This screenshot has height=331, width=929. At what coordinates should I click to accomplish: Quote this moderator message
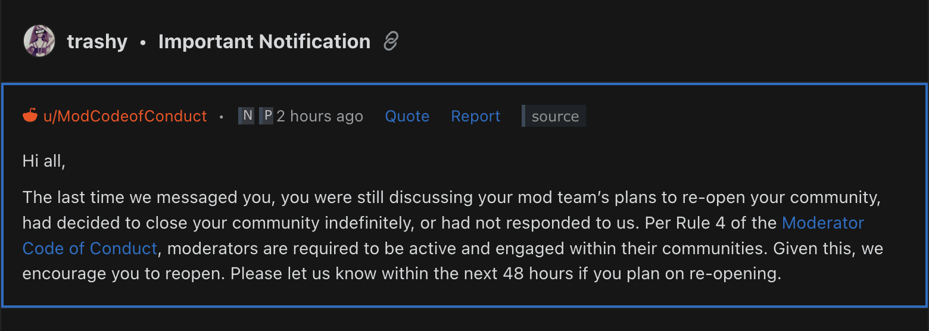click(x=407, y=116)
